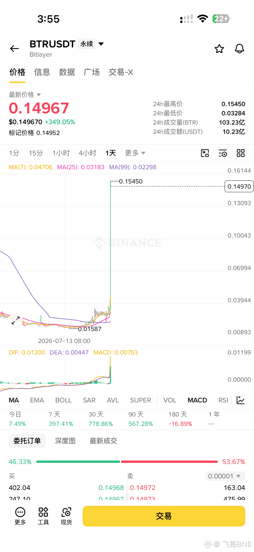The width and height of the screenshot is (254, 552).
Task: Tap MA(99) value 0.02298 legend
Action: click(133, 167)
